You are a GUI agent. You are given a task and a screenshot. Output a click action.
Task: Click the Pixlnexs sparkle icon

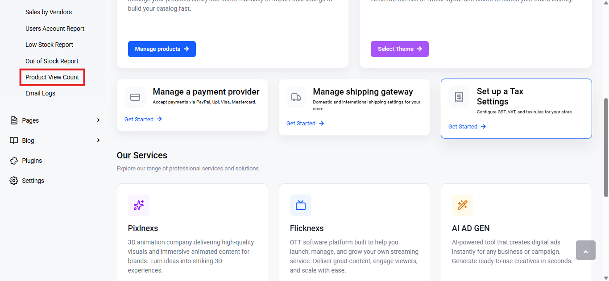[139, 205]
